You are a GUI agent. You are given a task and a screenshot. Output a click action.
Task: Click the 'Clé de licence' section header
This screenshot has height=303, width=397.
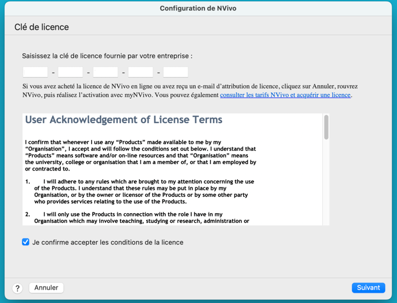tap(42, 27)
